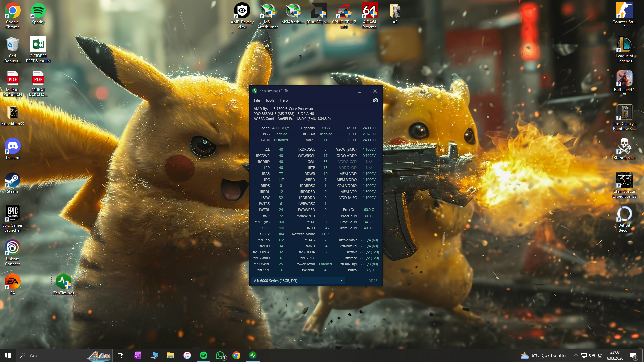The width and height of the screenshot is (644, 362).
Task: Open the network tray icon
Action: click(x=584, y=355)
